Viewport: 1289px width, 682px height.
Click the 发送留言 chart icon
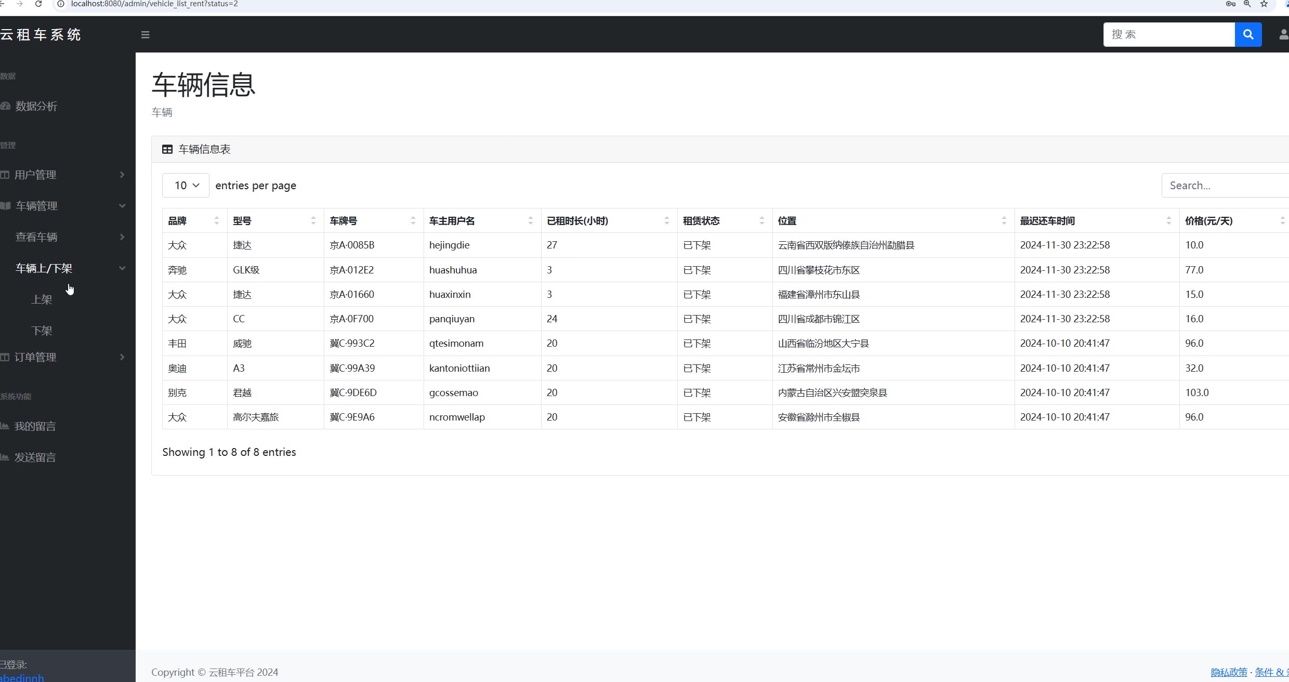(x=5, y=457)
